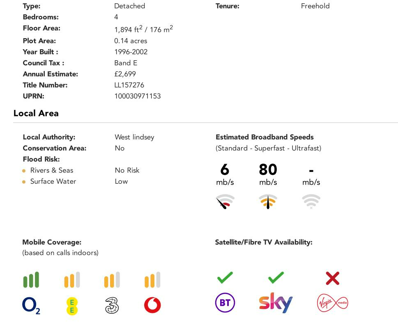Click the red cross above Virgin Media
Screen dimensions: 398x335
332,278
